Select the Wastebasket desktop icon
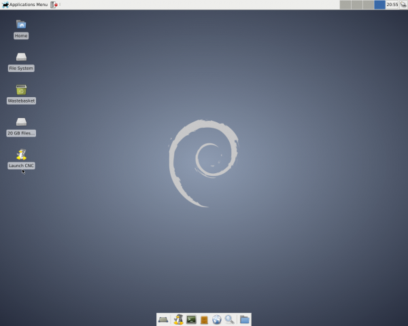 (x=21, y=90)
